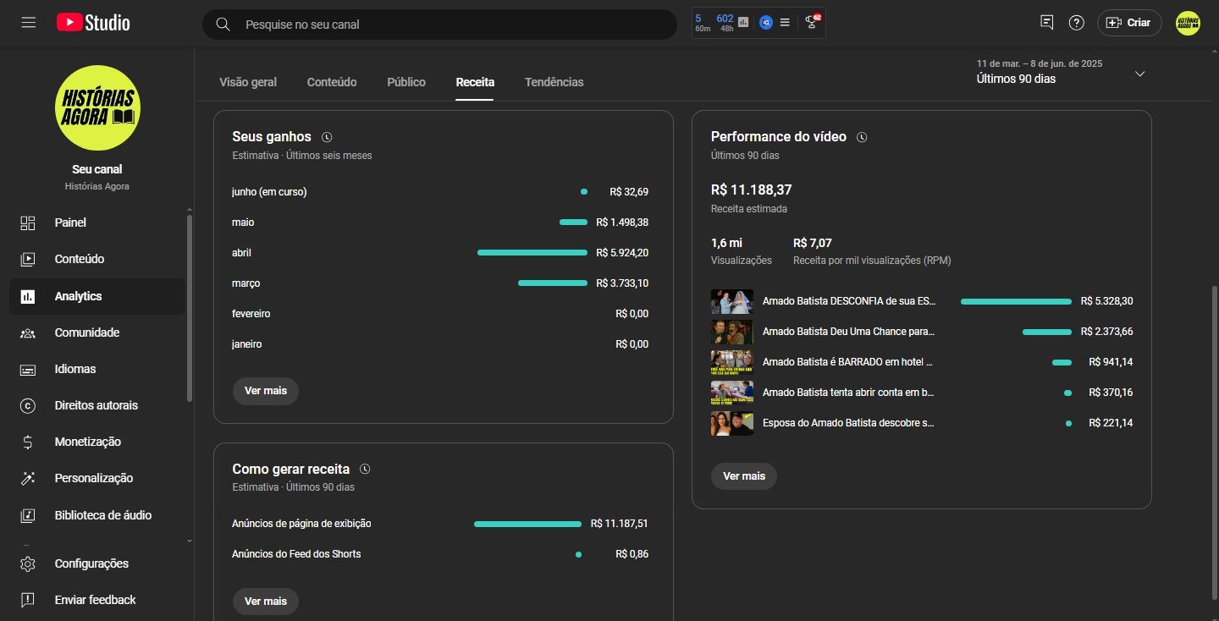Open video Amado Batista Deu Uma Chance para...
Viewport: 1219px width, 621px height.
(848, 332)
